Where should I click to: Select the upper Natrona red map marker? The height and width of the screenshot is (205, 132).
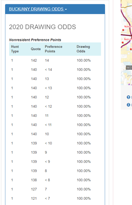pyautogui.click(x=123, y=30)
